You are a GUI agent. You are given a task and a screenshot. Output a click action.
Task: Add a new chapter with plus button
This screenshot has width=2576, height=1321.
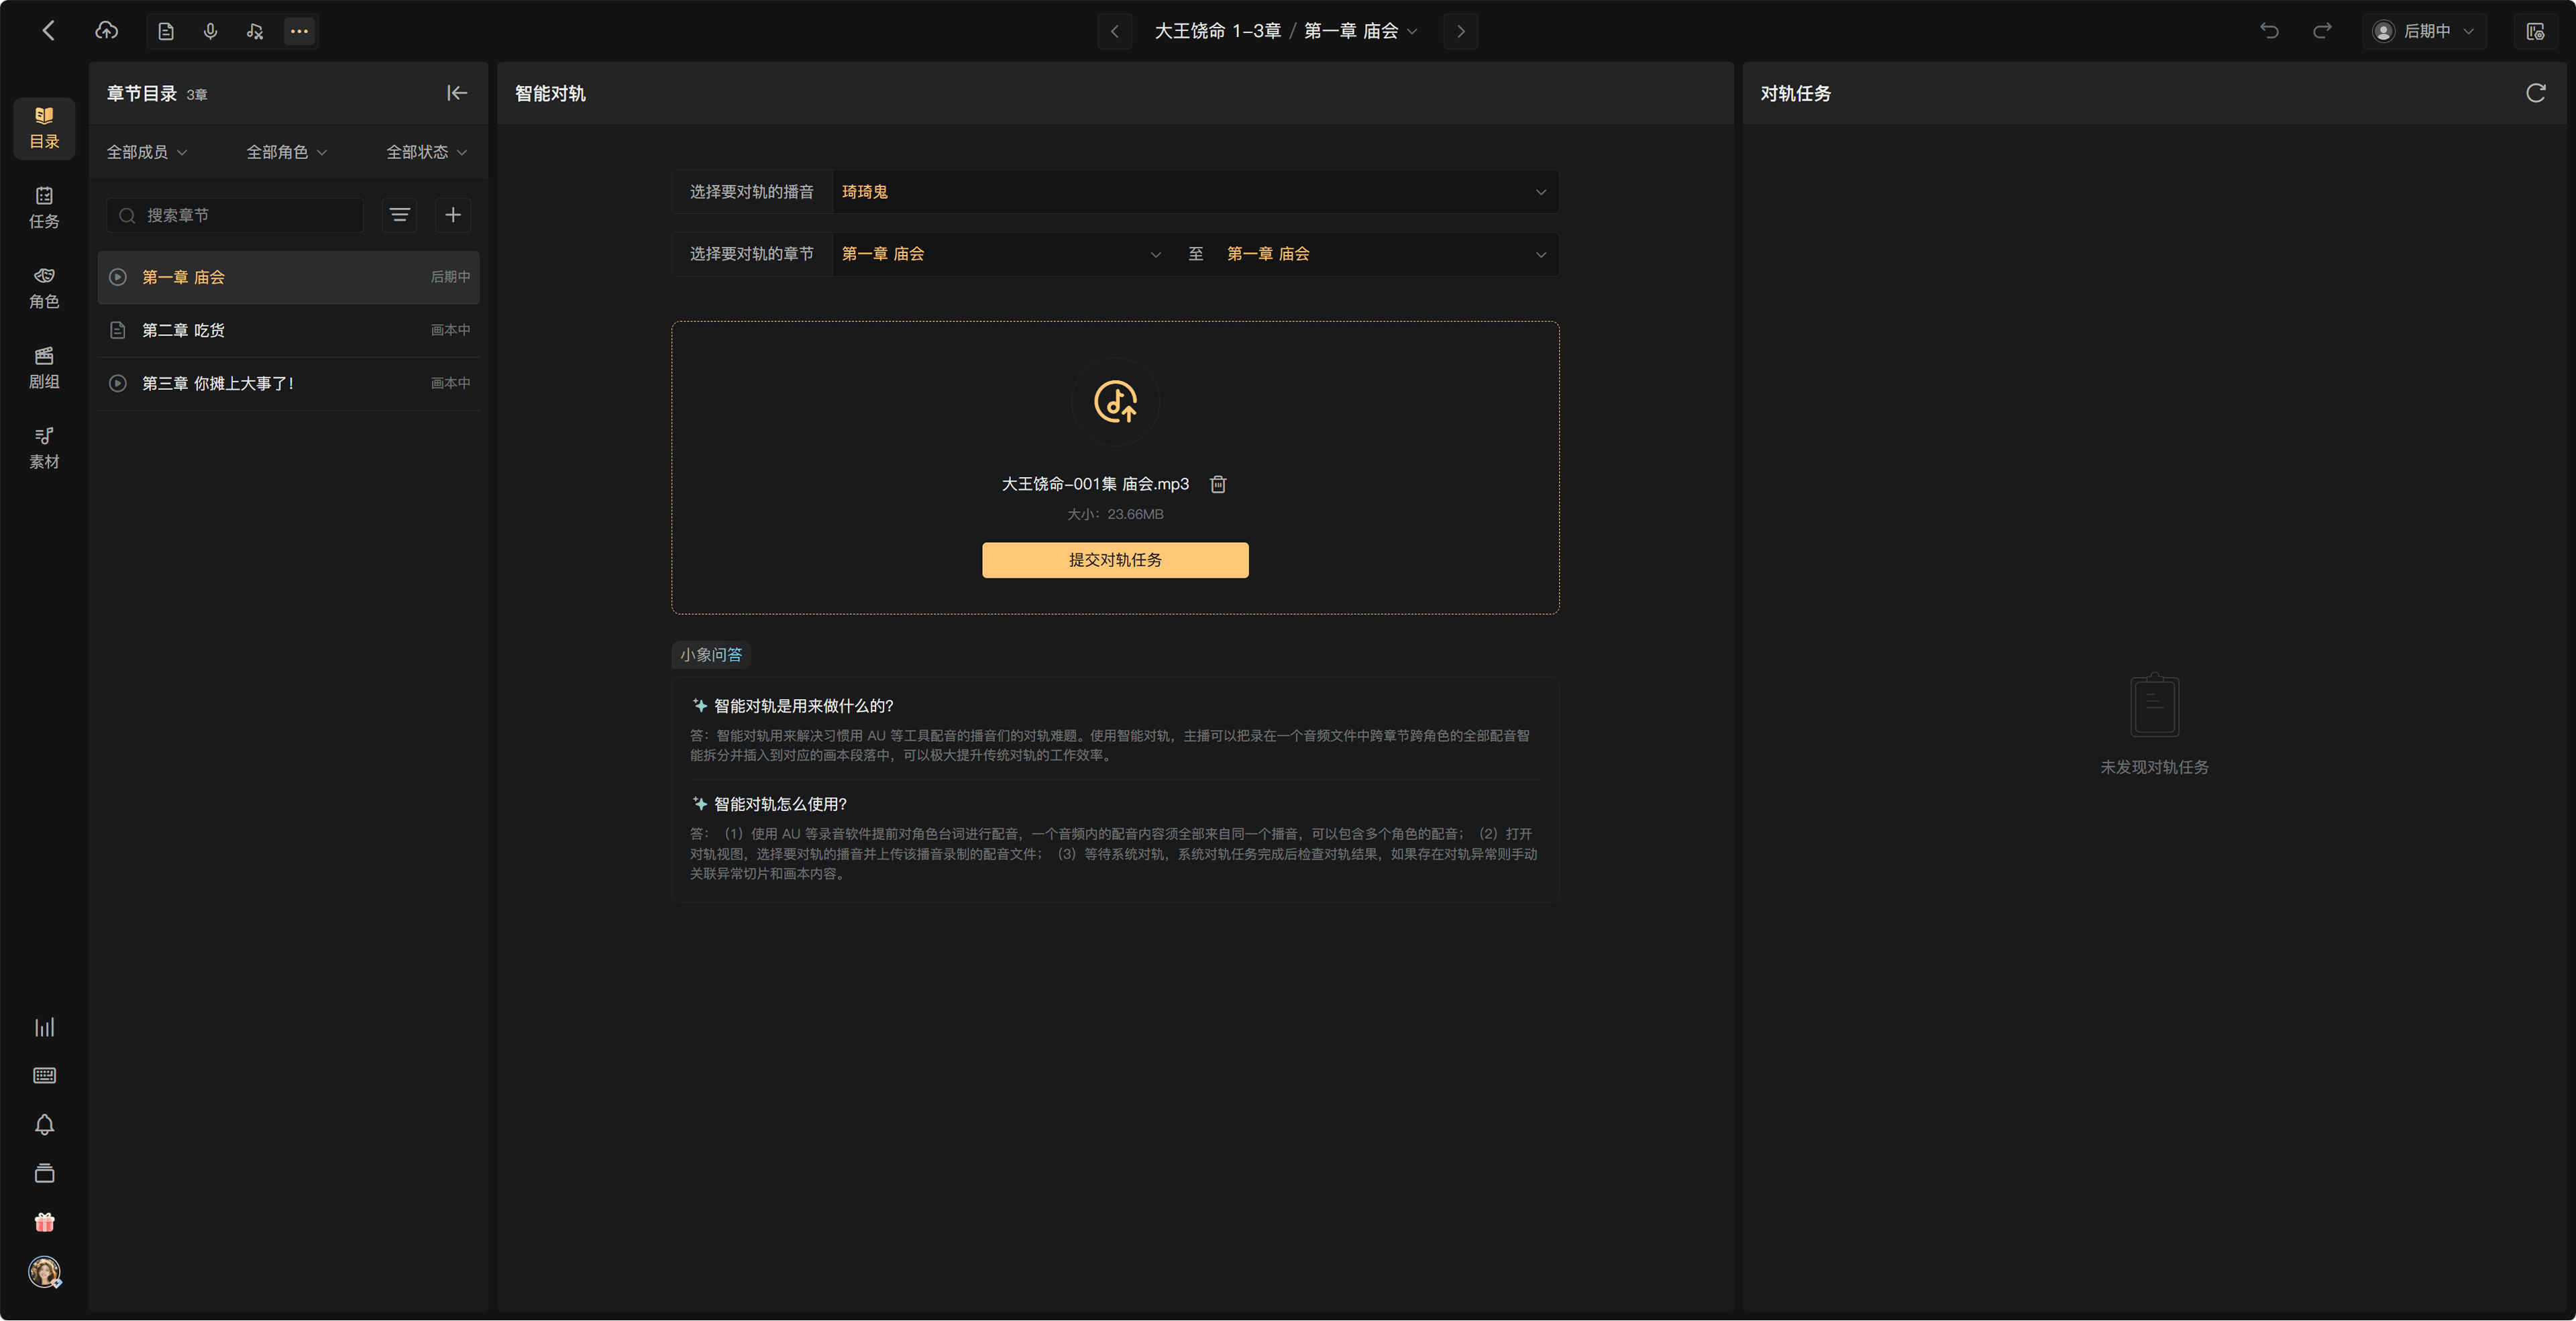point(453,215)
